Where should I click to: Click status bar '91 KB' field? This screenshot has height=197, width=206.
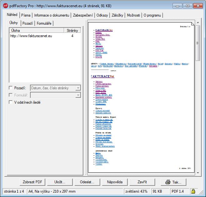coord(160,191)
